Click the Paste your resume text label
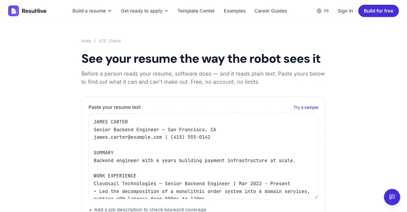The width and height of the screenshot is (407, 212). point(115,107)
